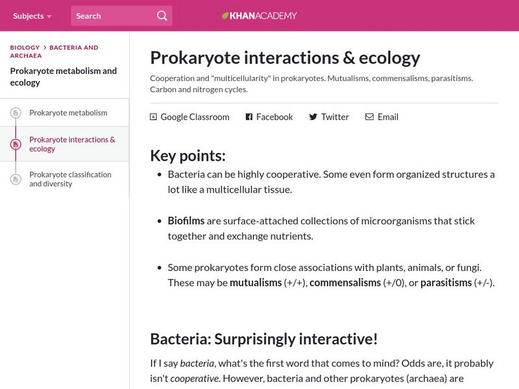
Task: Open the Biology breadcrumb link
Action: pyautogui.click(x=25, y=47)
